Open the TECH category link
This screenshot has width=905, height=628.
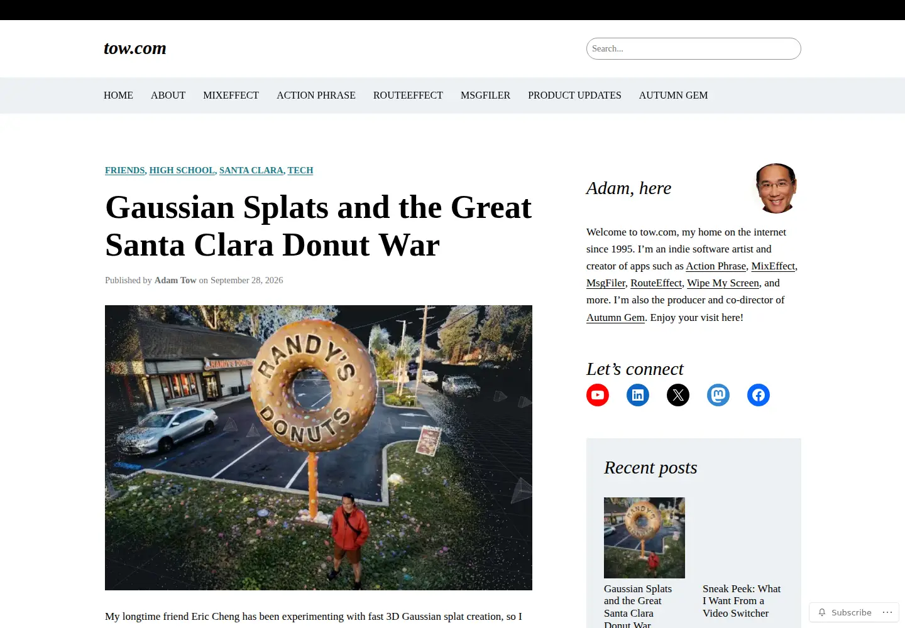[300, 170]
